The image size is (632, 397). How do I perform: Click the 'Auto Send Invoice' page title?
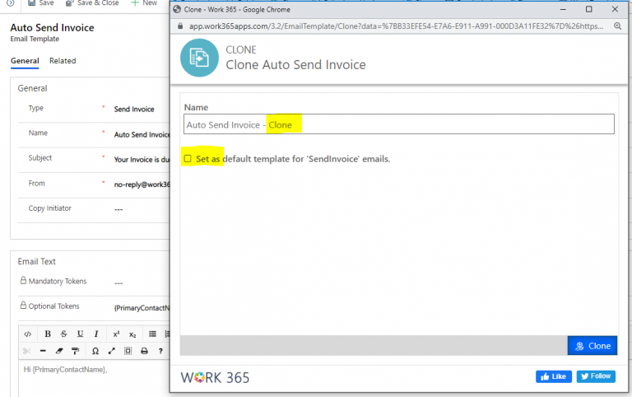click(x=53, y=28)
